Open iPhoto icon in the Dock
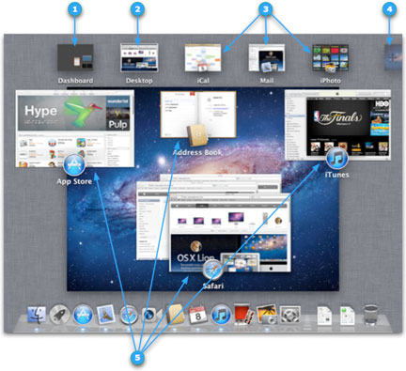The height and width of the screenshot is (371, 406). 267,315
